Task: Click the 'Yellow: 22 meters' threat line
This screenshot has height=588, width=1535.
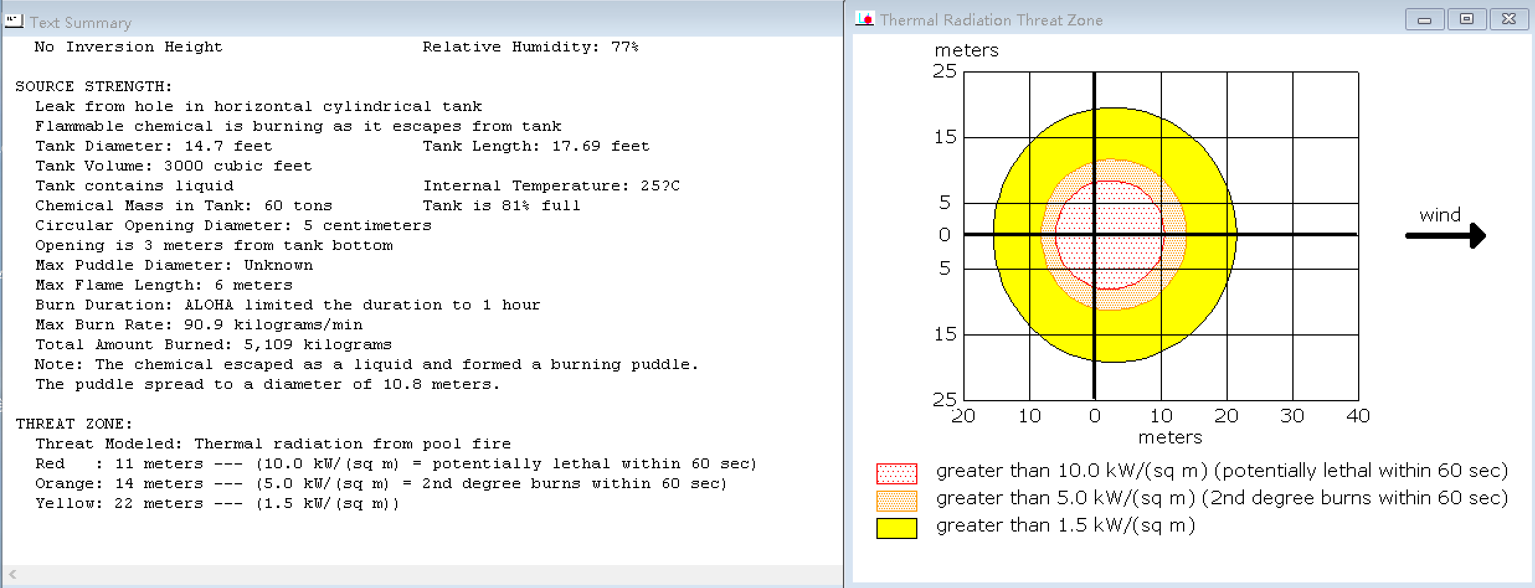Action: [217, 503]
